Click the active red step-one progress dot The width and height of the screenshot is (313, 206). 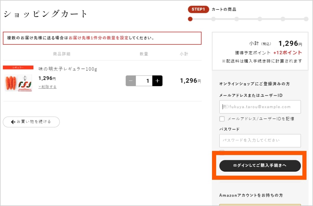190,19
